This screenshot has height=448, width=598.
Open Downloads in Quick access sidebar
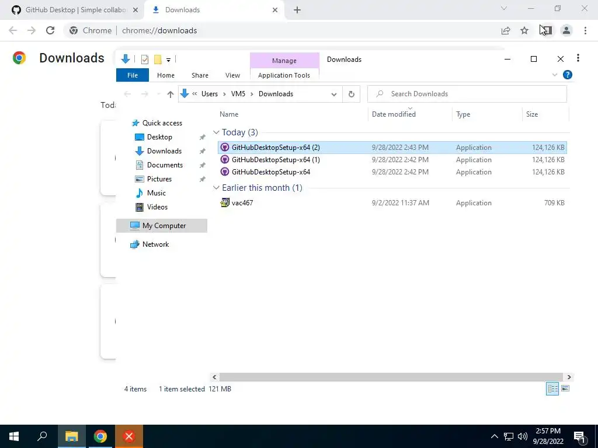pyautogui.click(x=164, y=151)
